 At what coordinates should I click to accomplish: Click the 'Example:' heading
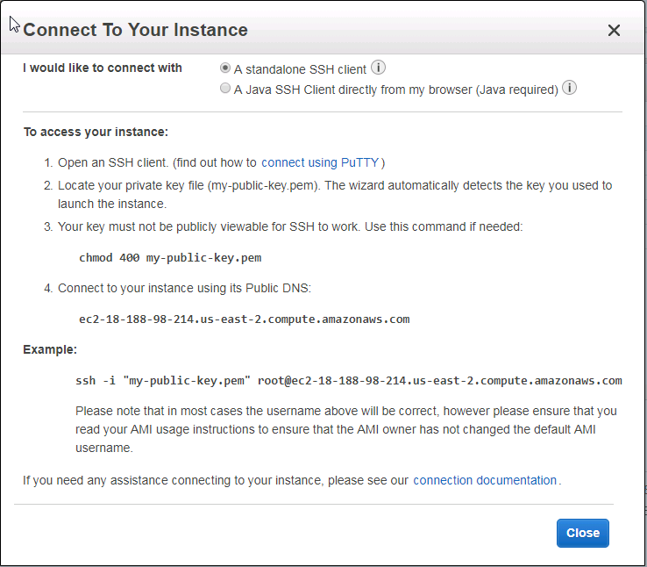point(50,349)
